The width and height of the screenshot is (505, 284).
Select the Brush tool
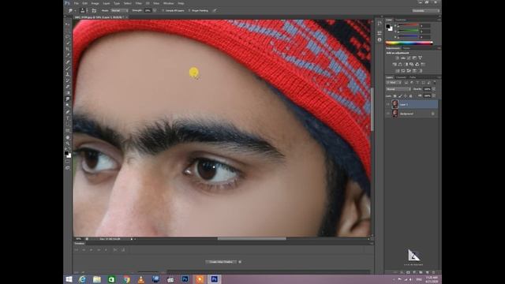point(68,68)
